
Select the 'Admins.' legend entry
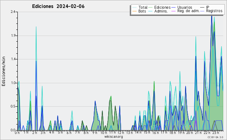[161, 11]
